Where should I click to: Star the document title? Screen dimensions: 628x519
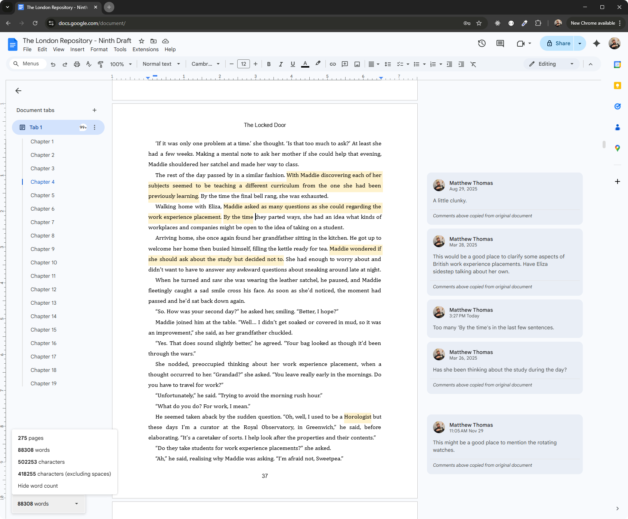(142, 41)
